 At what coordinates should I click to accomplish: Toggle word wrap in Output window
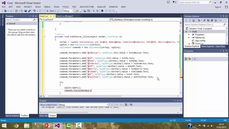coord(131,105)
